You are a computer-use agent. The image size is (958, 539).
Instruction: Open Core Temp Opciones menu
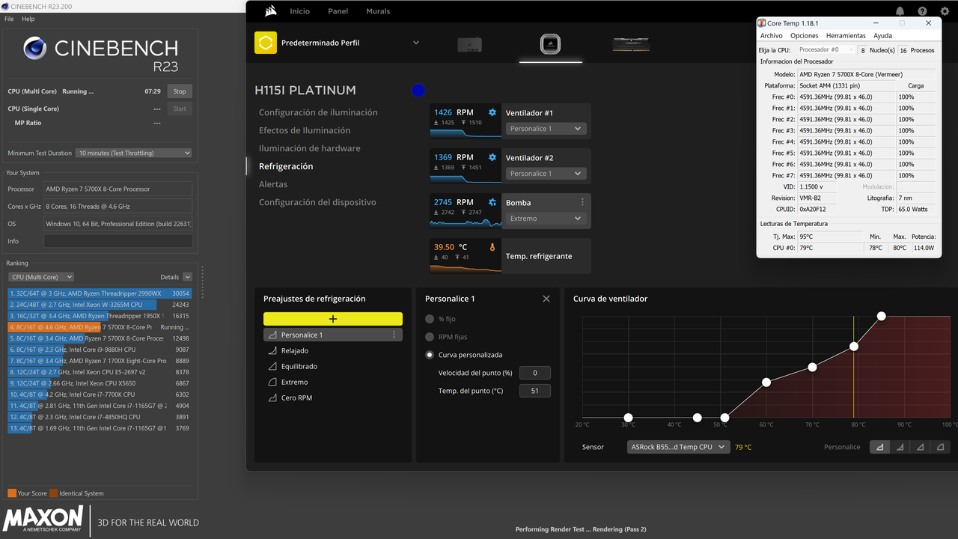pos(805,36)
